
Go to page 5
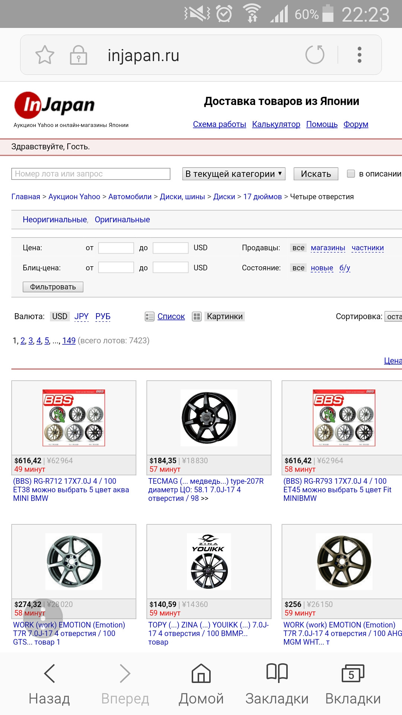[47, 341]
